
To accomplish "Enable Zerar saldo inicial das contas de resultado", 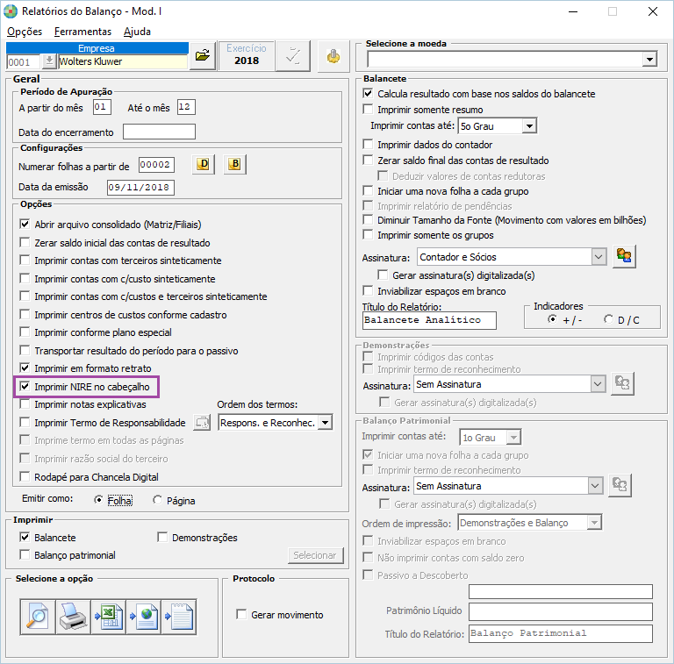I will pyautogui.click(x=25, y=243).
